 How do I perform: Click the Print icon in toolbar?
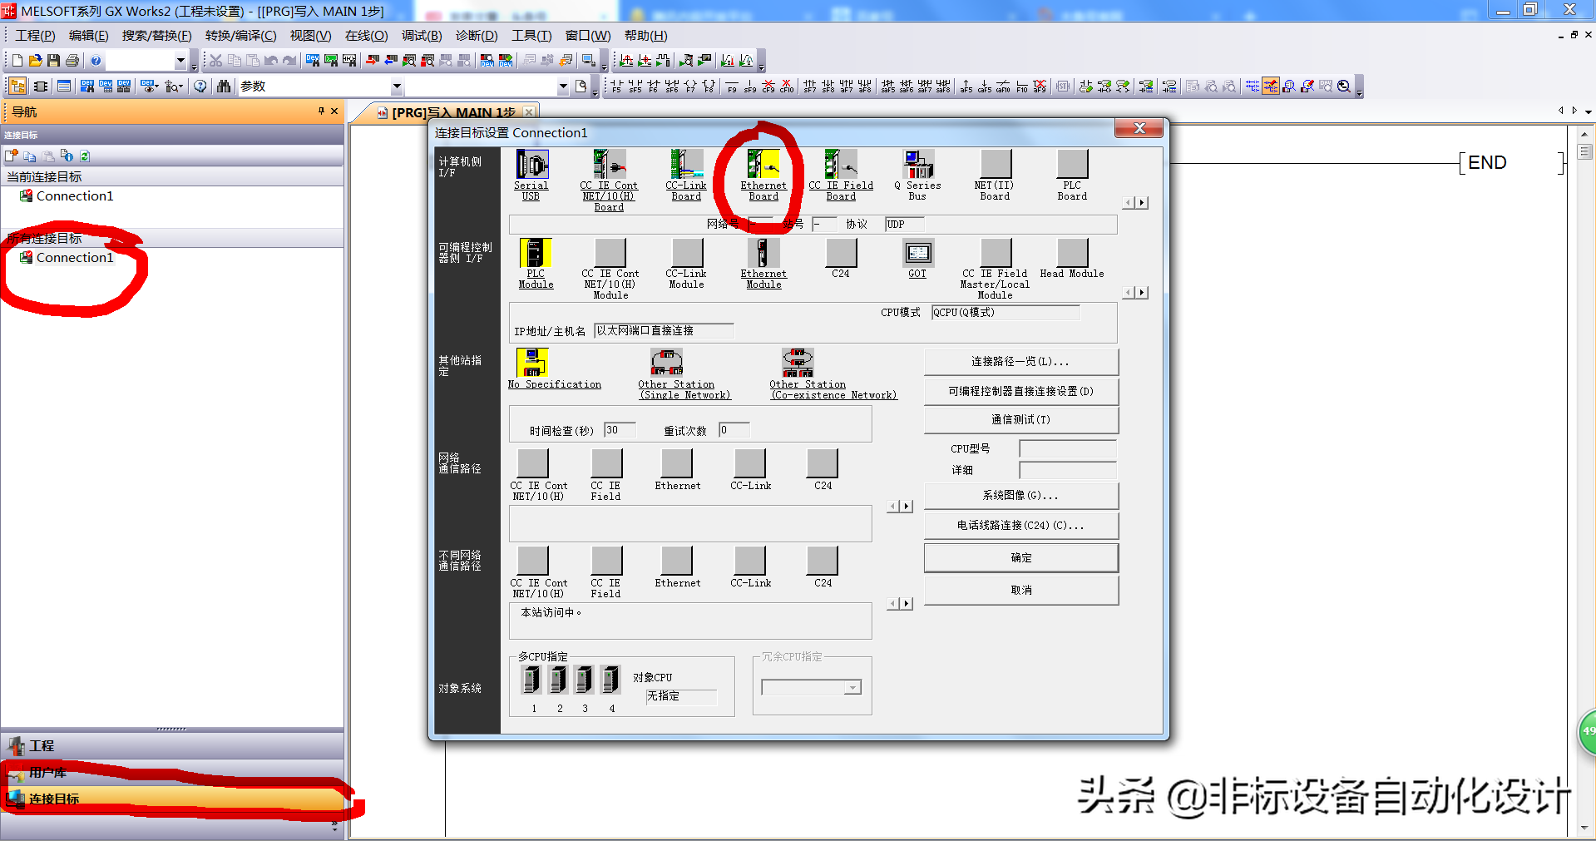72,61
